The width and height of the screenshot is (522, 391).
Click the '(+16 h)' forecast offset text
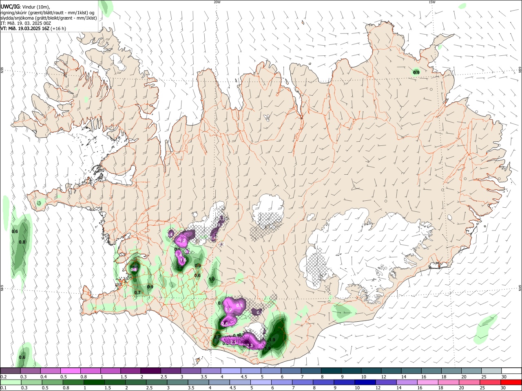click(x=58, y=29)
